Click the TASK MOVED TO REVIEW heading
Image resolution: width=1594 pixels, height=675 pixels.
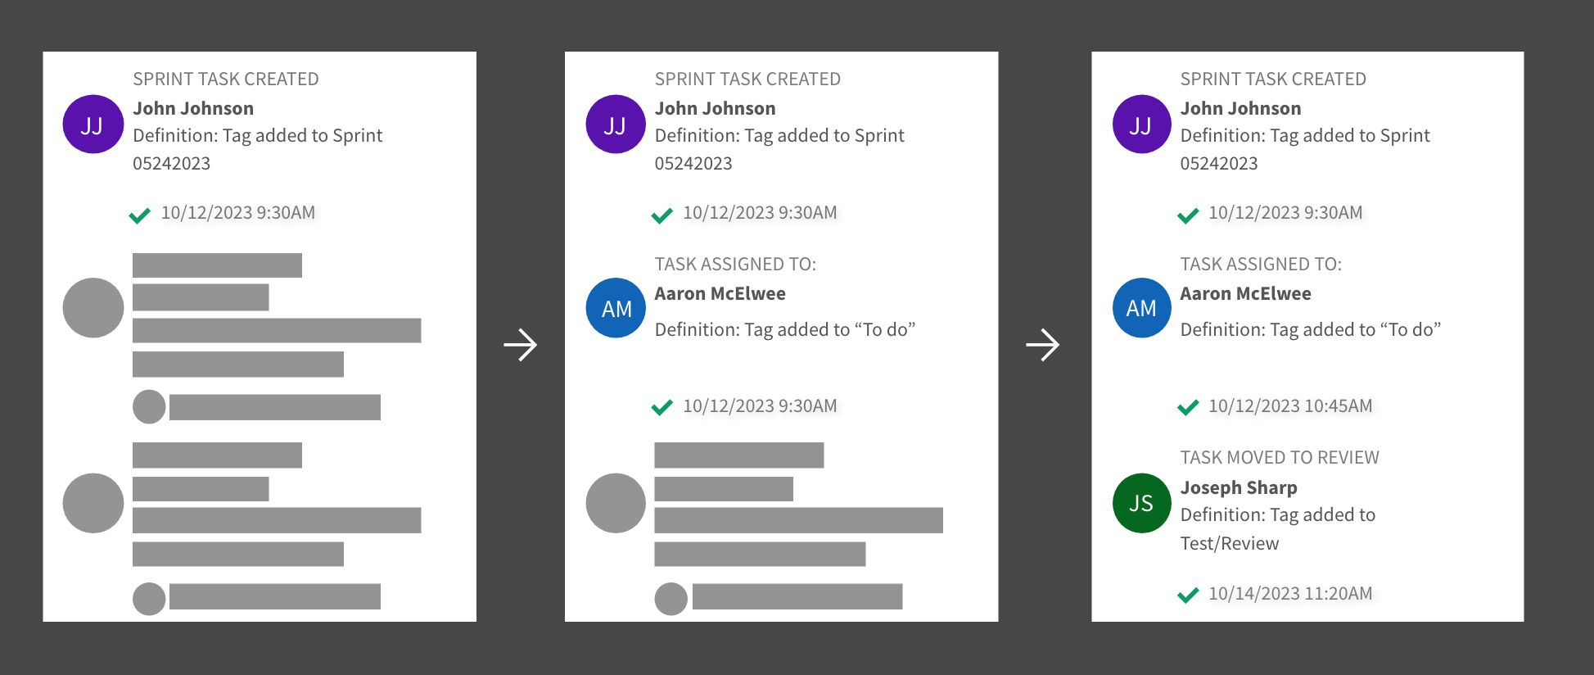pos(1279,457)
